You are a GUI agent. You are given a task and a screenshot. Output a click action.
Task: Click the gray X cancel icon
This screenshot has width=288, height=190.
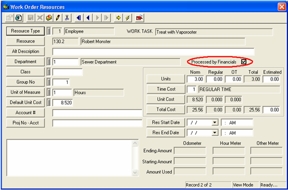[x=40, y=18]
